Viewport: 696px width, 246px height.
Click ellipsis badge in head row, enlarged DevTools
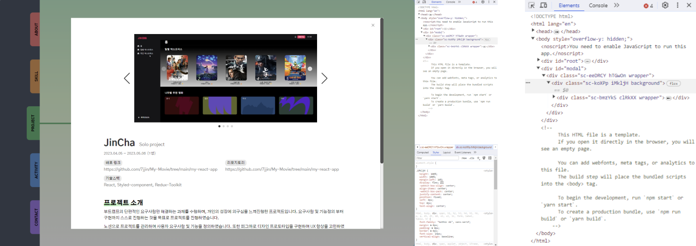[557, 32]
